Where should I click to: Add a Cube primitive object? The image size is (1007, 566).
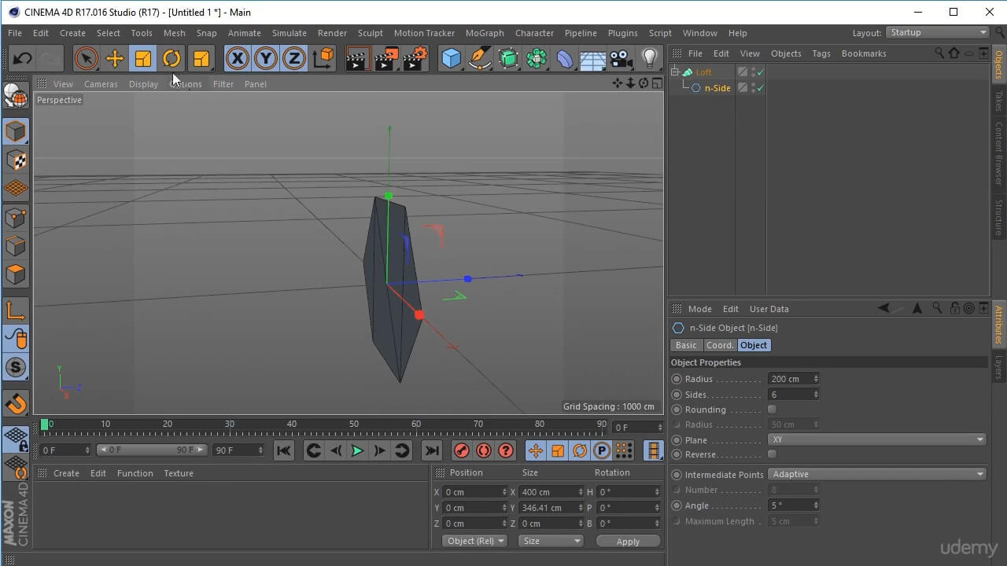[451, 59]
